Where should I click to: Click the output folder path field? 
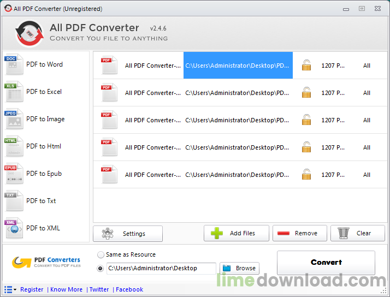pyautogui.click(x=161, y=269)
